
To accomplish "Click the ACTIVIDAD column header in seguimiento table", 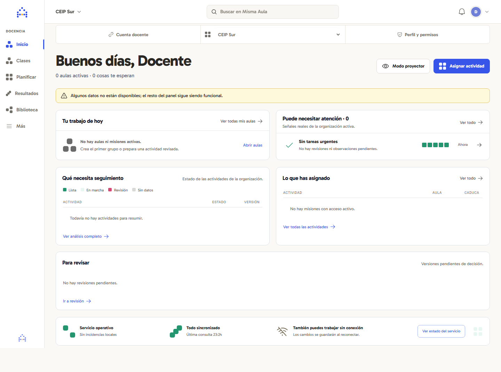I will coord(72,202).
